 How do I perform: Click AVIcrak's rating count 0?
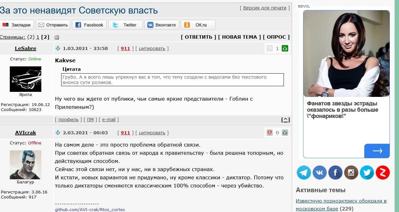277,133
